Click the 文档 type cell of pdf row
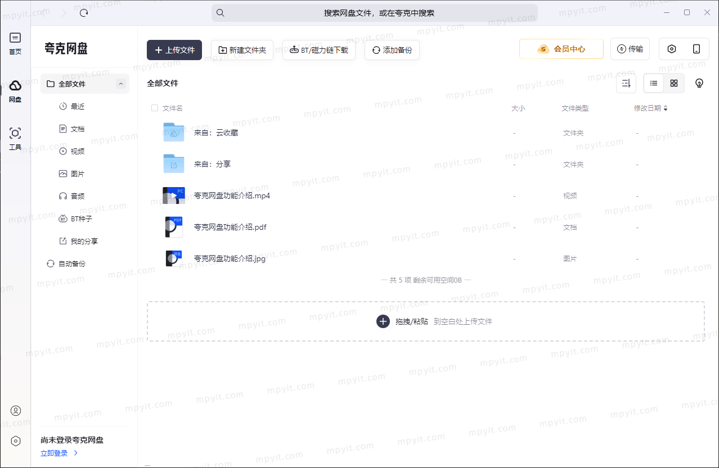The height and width of the screenshot is (468, 719). coord(570,228)
